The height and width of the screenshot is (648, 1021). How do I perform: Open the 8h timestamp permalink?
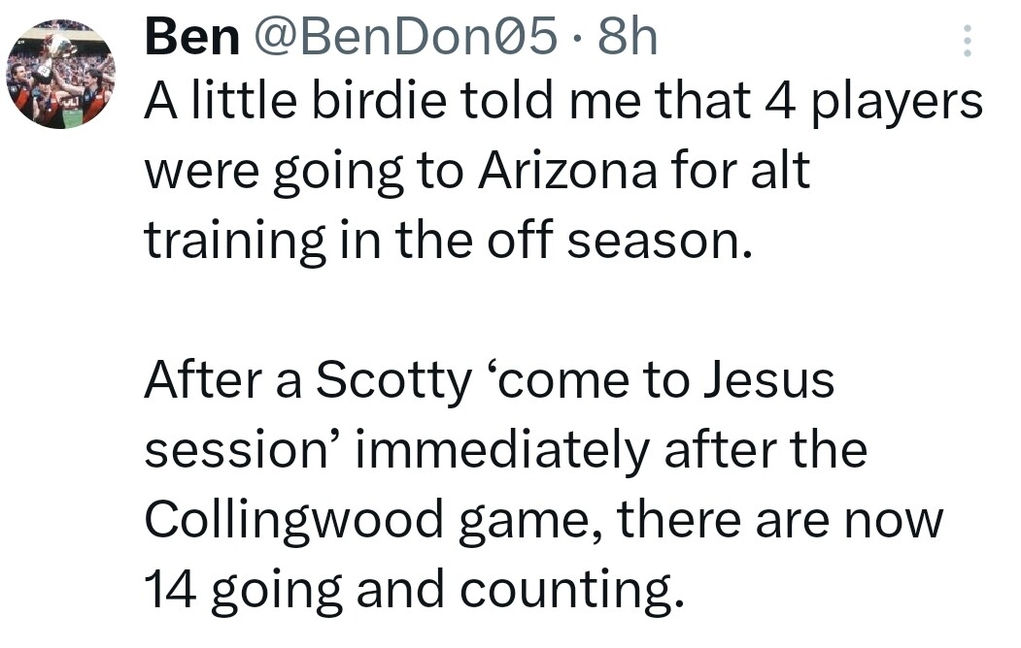pos(628,37)
